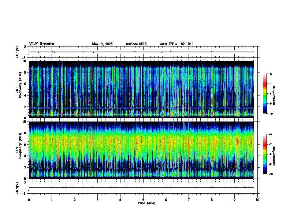Click the 'VLF Spectra' title text
Image resolution: width=290 pixels, height=224 pixels.
click(41, 44)
